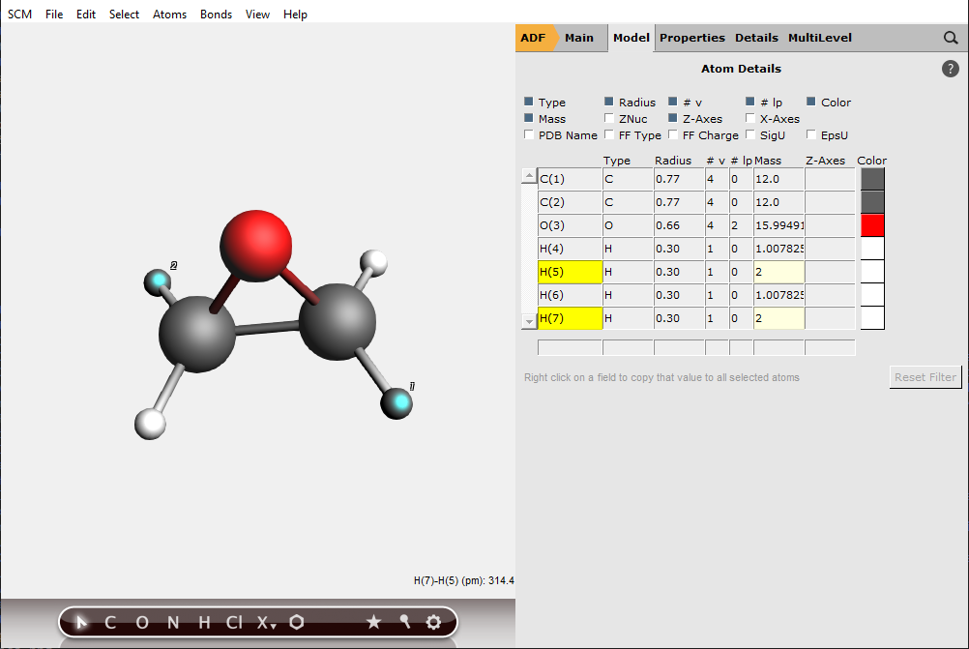Click the red color swatch for O(3)
969x649 pixels.
click(x=872, y=224)
